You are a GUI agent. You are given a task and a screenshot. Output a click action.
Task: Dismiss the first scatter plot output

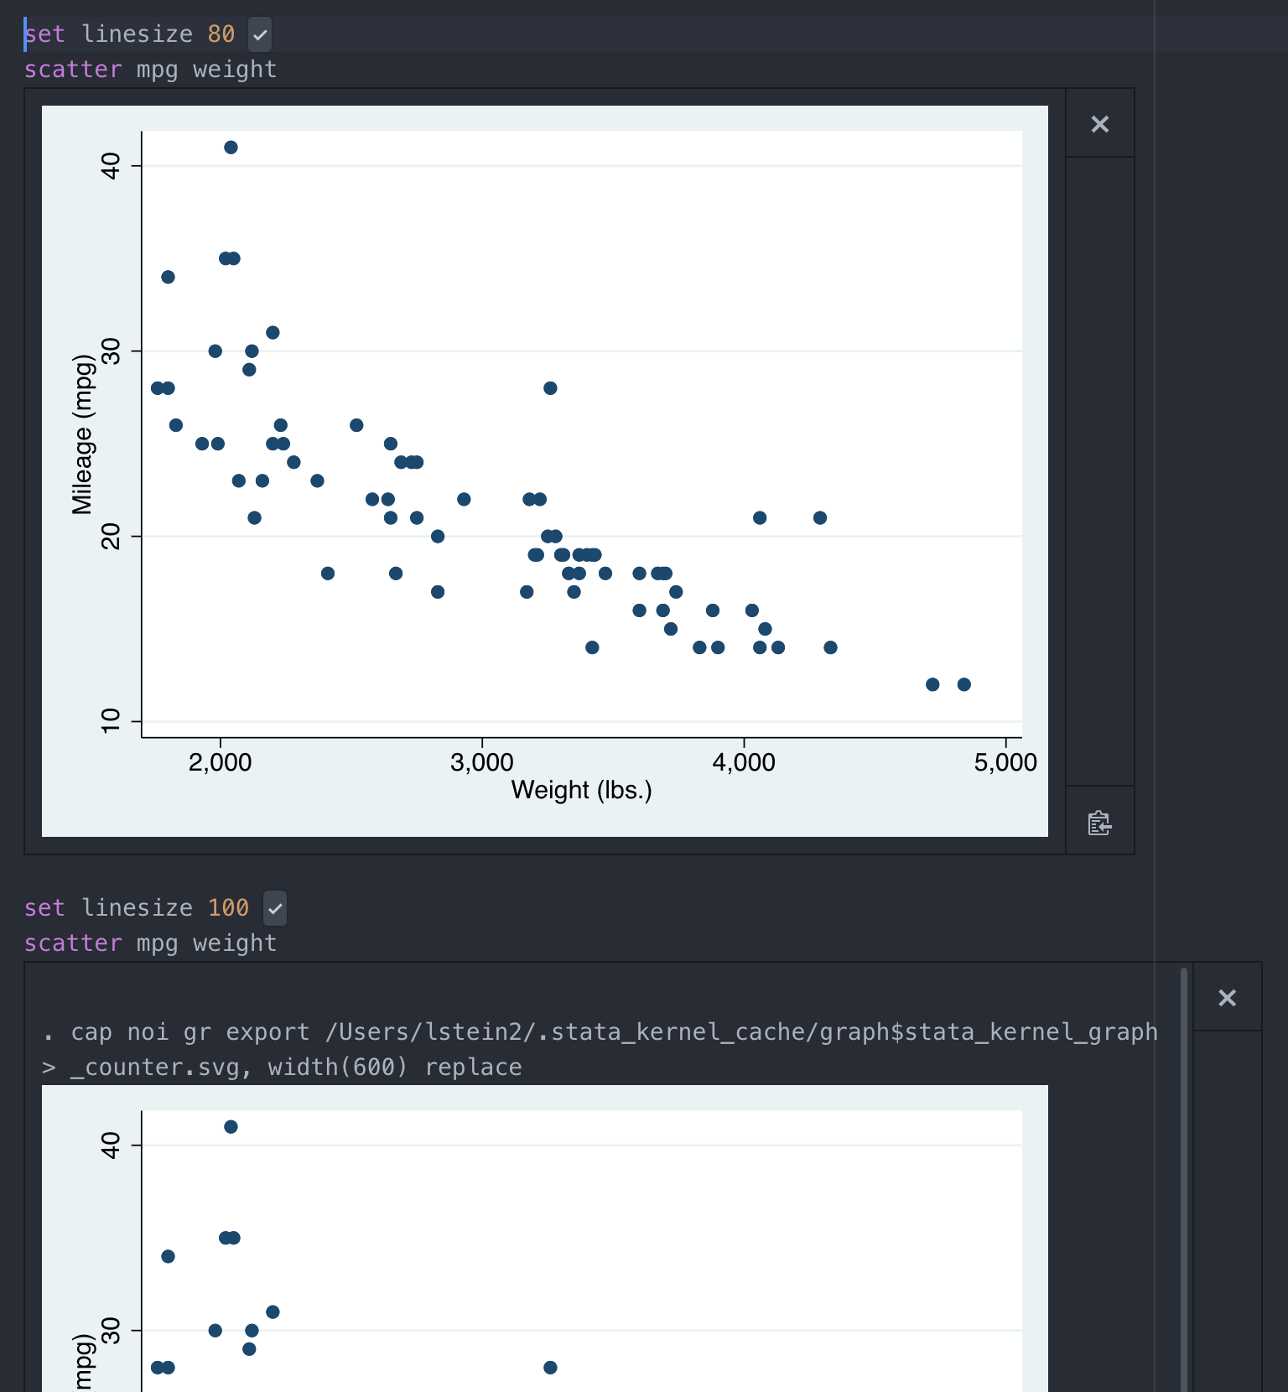(1099, 124)
